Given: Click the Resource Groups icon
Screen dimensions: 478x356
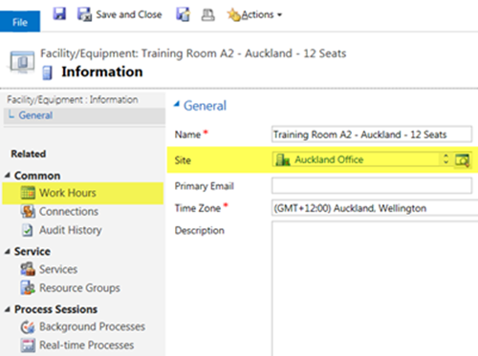Looking at the screenshot, I should pyautogui.click(x=28, y=287).
